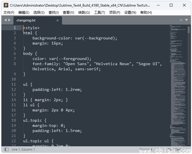Open the Spaces indentation selector
This screenshot has width=192, height=154.
[x=146, y=149]
